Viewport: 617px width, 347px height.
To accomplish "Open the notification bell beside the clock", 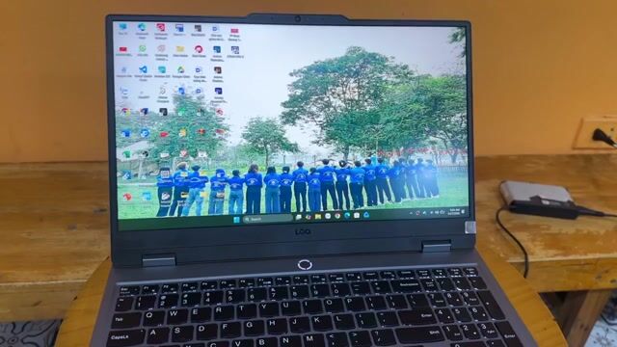I will click(463, 212).
